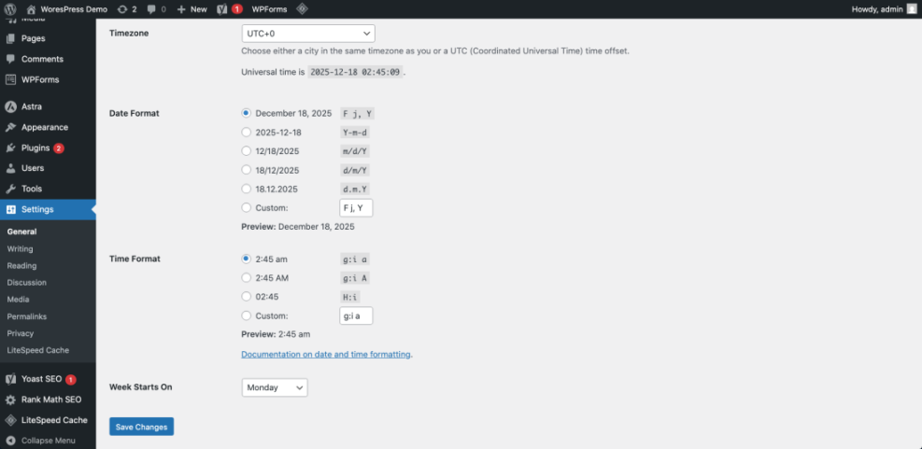Click WPForms in the top admin bar
This screenshot has height=449, width=922.
click(269, 9)
